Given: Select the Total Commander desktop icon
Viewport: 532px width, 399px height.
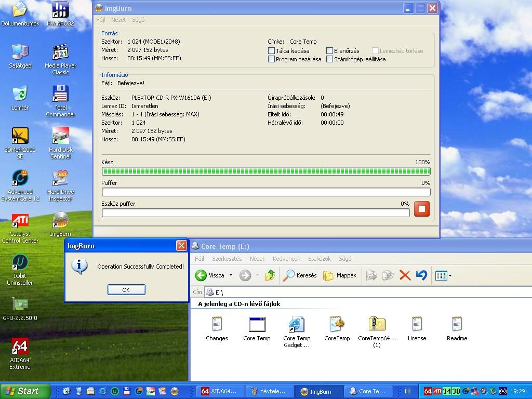Looking at the screenshot, I should [x=60, y=101].
